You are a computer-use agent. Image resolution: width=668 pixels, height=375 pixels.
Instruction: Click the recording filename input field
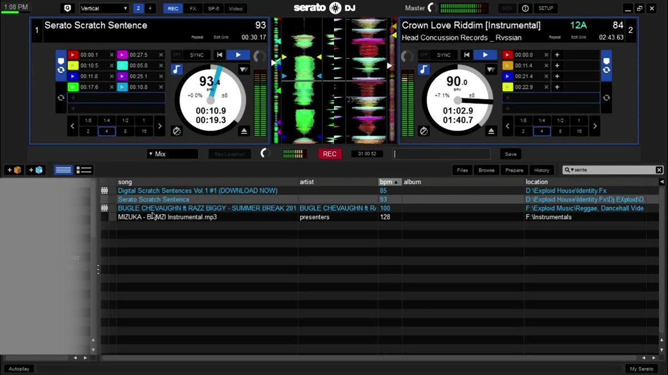[x=442, y=154]
